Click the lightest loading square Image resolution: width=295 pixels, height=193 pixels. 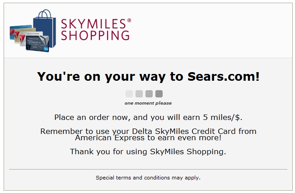pos(129,94)
